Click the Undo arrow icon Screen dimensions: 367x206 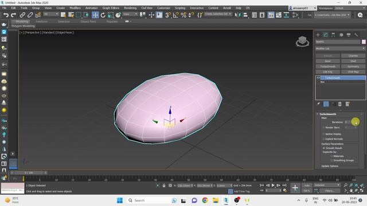6,15
